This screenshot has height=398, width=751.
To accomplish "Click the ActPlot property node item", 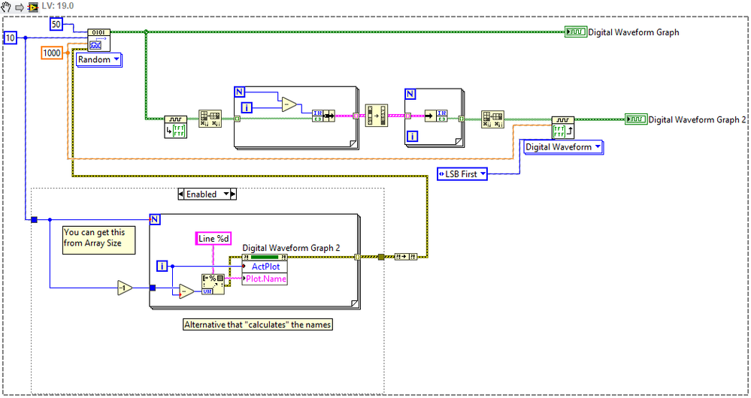I will coord(265,267).
